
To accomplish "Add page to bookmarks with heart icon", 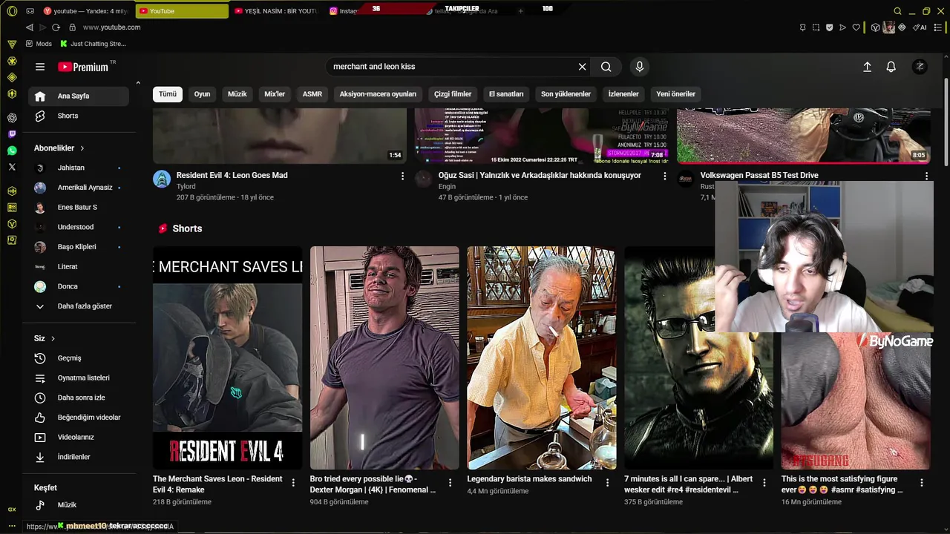I will tap(856, 27).
